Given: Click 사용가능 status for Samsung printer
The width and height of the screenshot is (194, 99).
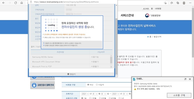Looking at the screenshot, I should point(95,57).
